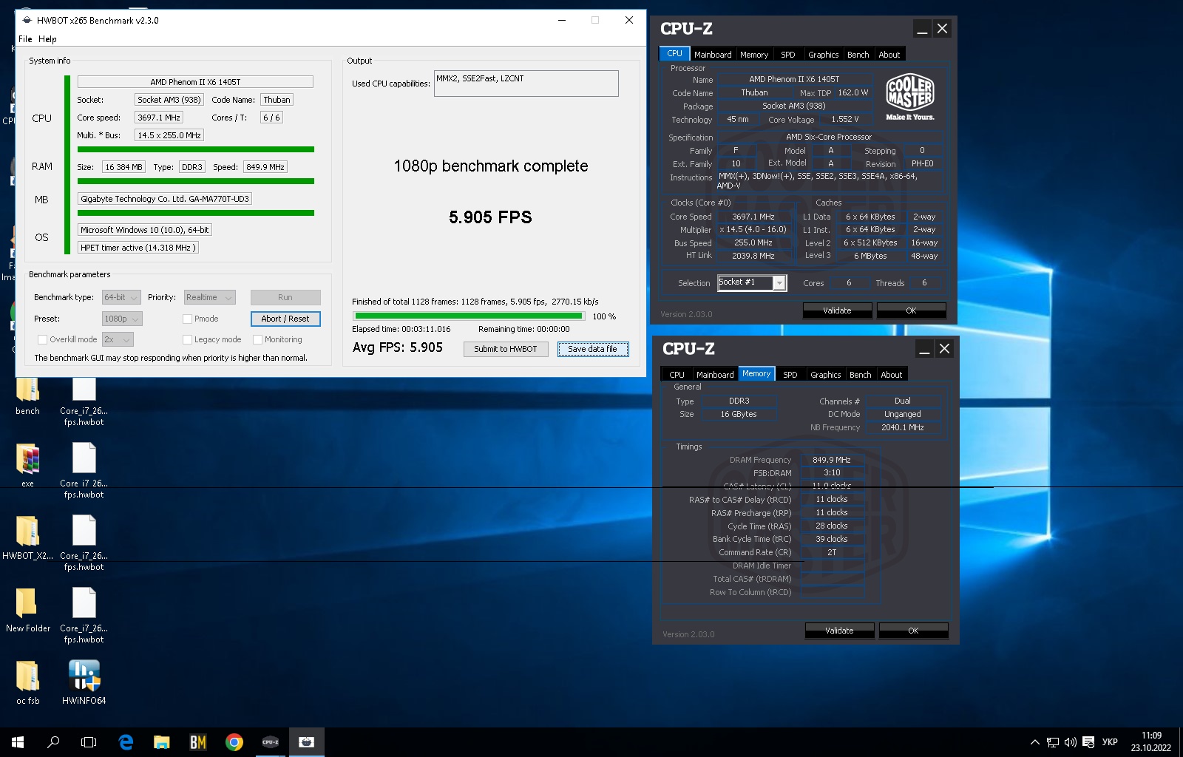Open Task View on taskbar

89,742
